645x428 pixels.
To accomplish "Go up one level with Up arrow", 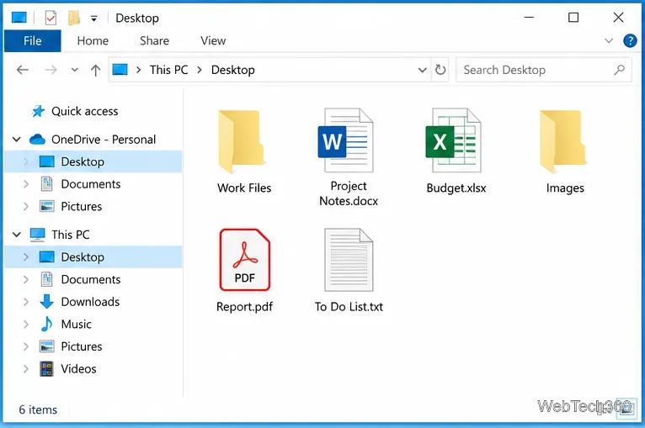I will (x=95, y=71).
